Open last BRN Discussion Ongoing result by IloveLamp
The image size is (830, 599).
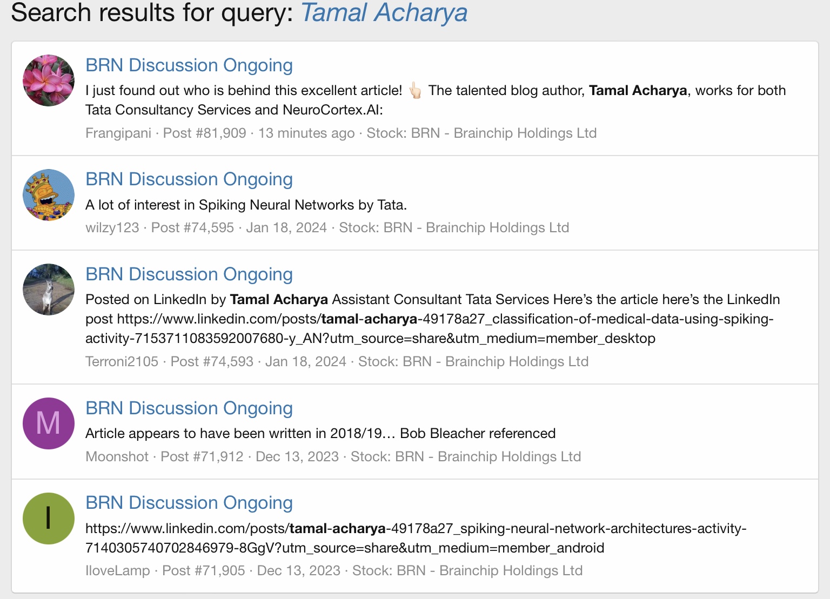(x=189, y=503)
